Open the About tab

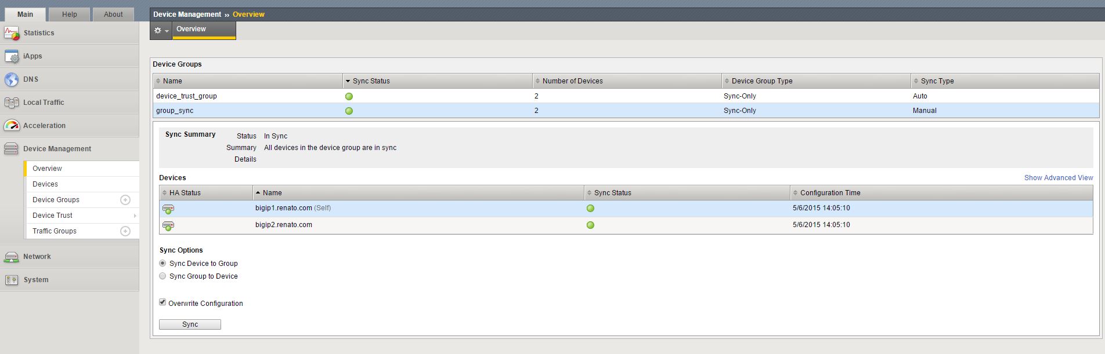113,14
